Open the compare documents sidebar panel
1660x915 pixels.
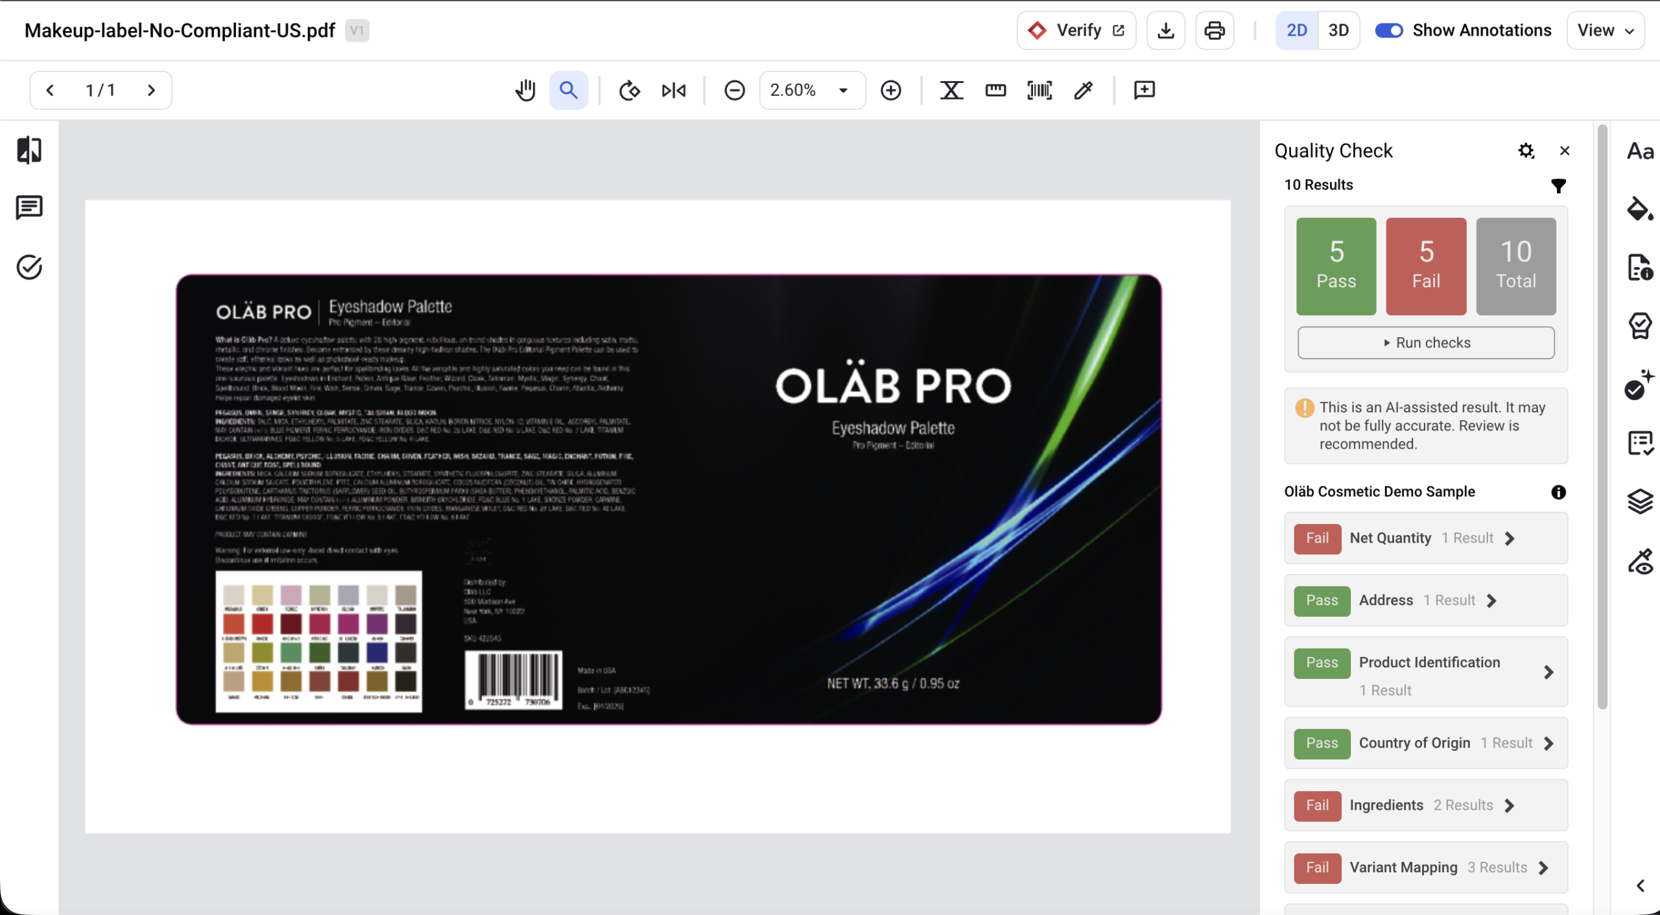[x=29, y=150]
